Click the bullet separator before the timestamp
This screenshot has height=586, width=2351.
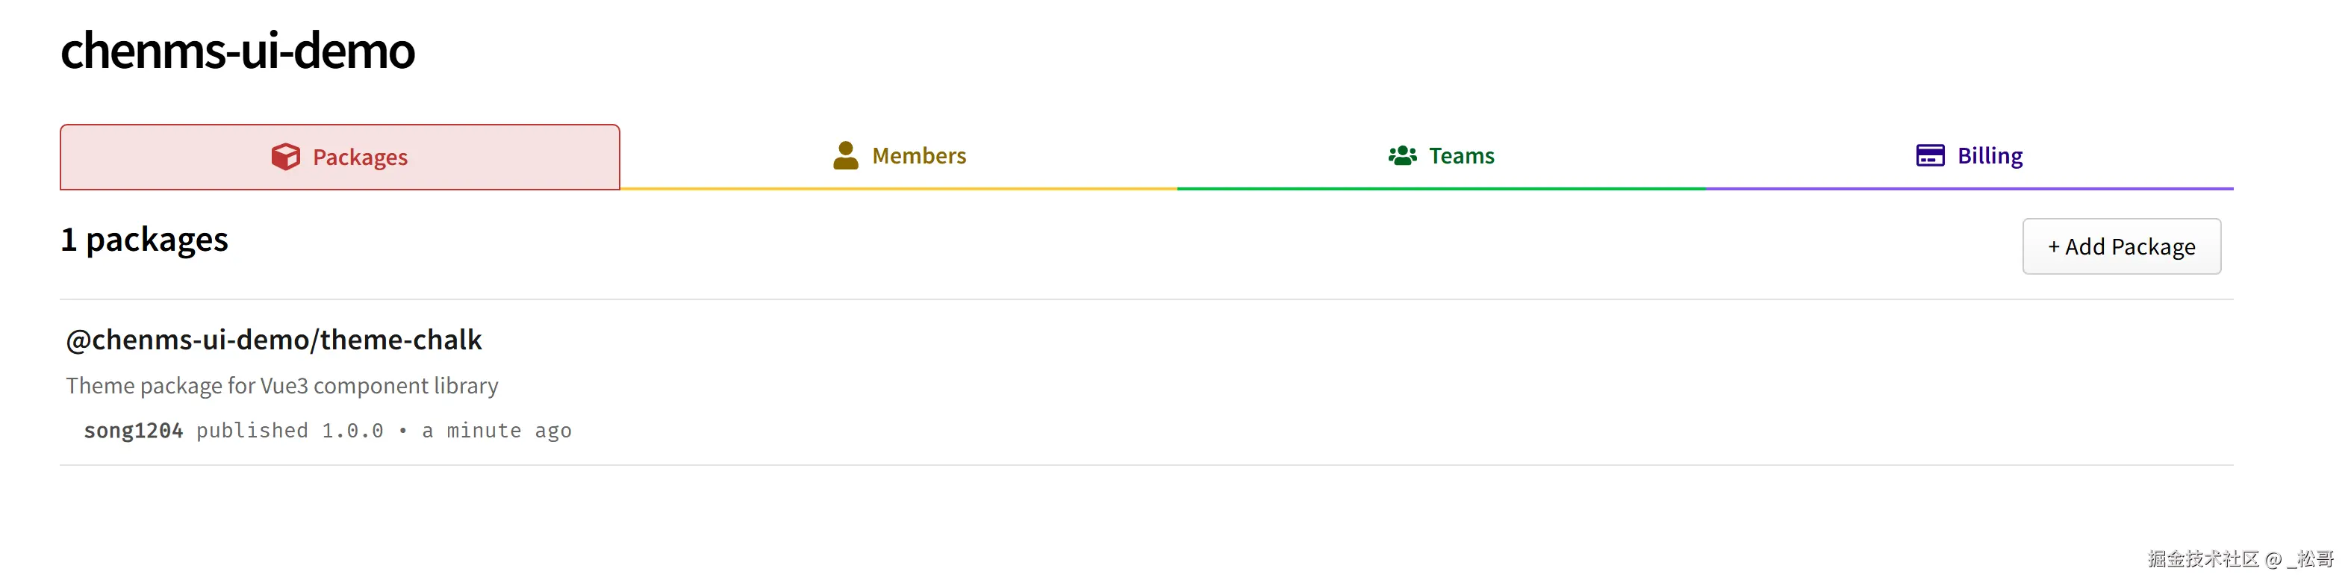pos(402,431)
